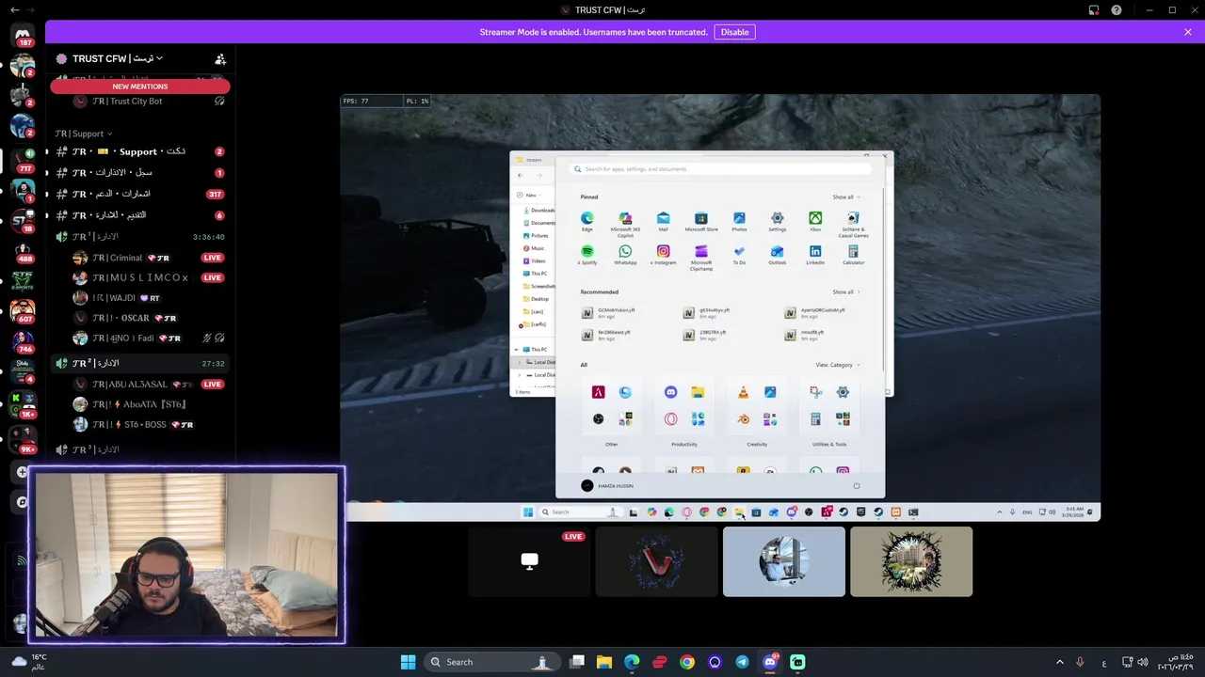The width and height of the screenshot is (1205, 677).
Task: Click the invite people icon beside server name
Action: [x=220, y=58]
